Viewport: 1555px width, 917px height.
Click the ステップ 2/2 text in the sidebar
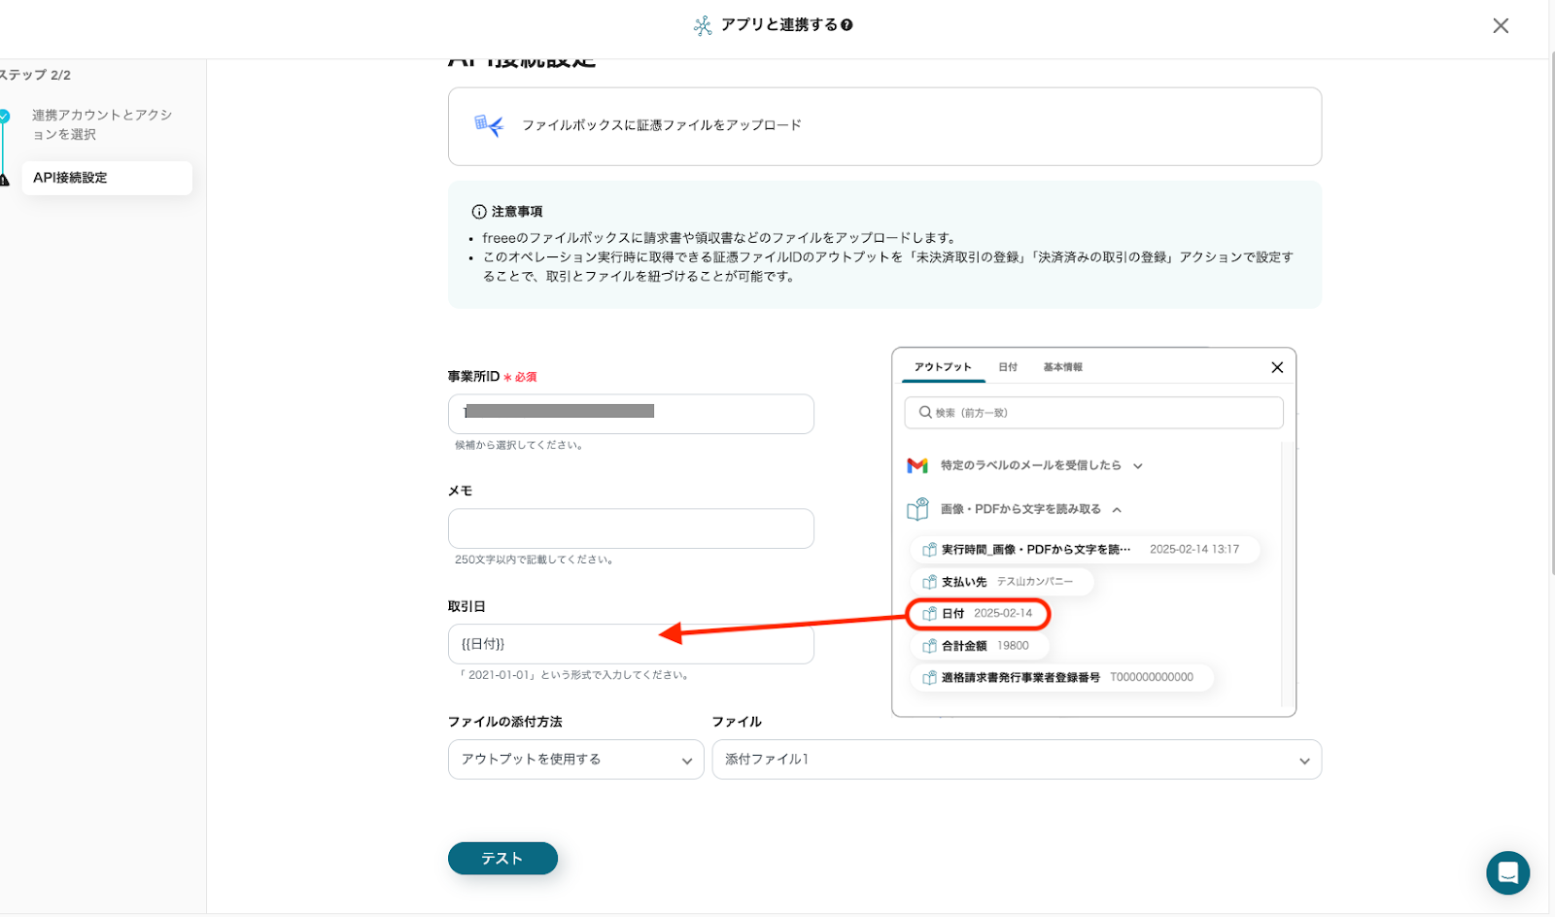(x=36, y=75)
